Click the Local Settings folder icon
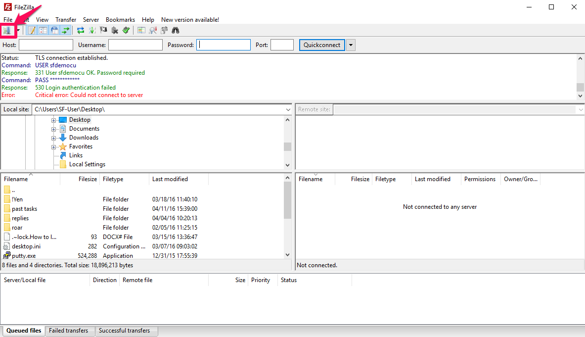Screen dimensions: 585x337 63,164
